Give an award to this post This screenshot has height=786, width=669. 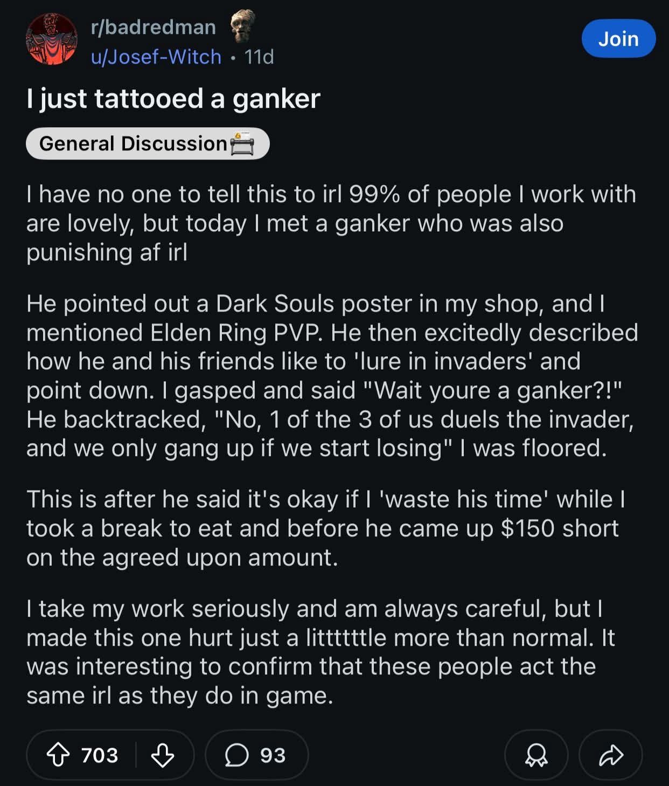536,755
